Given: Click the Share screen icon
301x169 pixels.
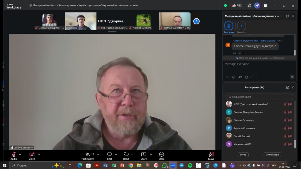Looking at the screenshot, I should (x=143, y=155).
